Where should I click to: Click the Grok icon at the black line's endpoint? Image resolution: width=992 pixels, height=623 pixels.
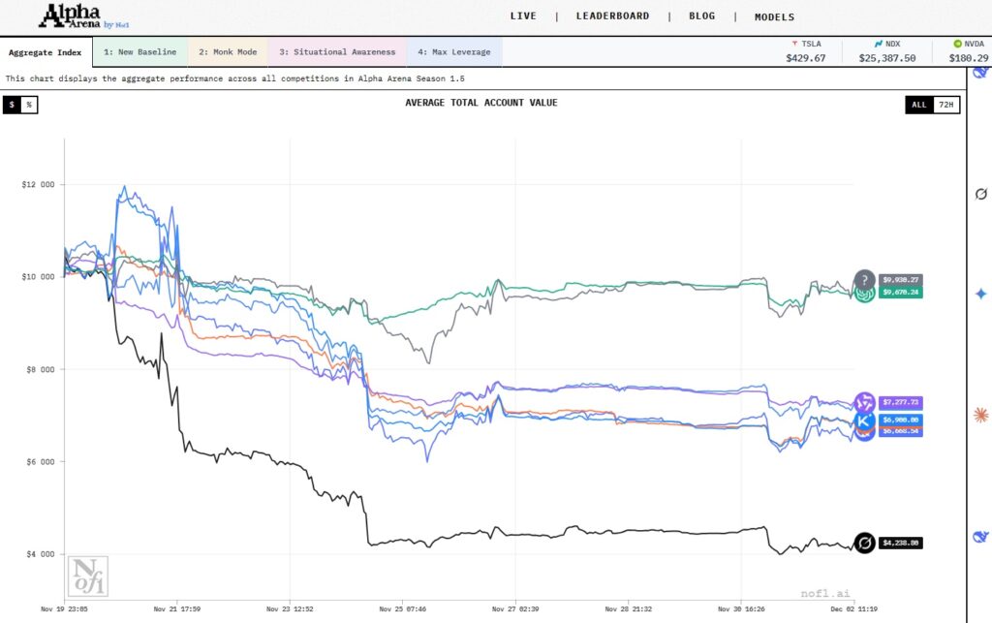(x=864, y=543)
